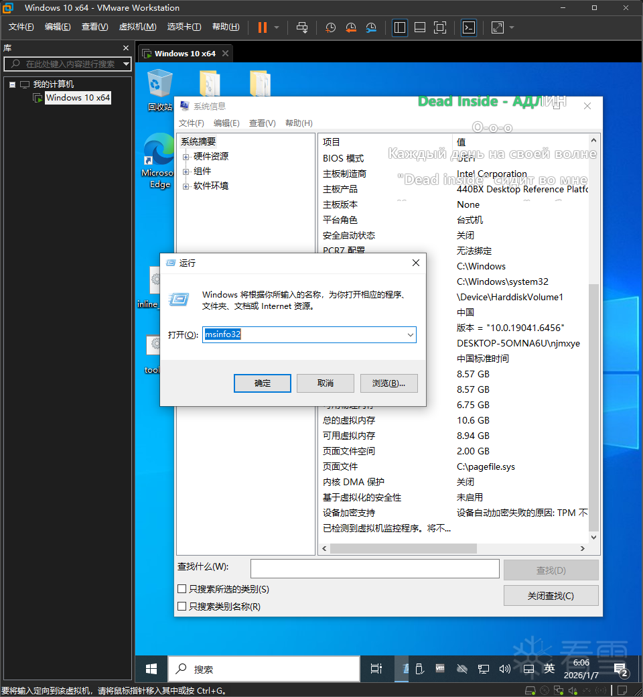Open the library search dropdown arrow

[126, 64]
